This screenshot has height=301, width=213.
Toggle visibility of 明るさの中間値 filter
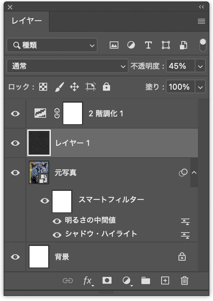pos(57,221)
